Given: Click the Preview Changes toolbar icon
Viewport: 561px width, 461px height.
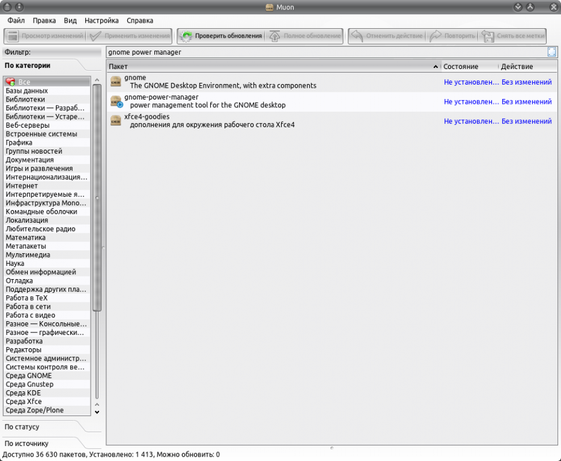Looking at the screenshot, I should pyautogui.click(x=13, y=36).
